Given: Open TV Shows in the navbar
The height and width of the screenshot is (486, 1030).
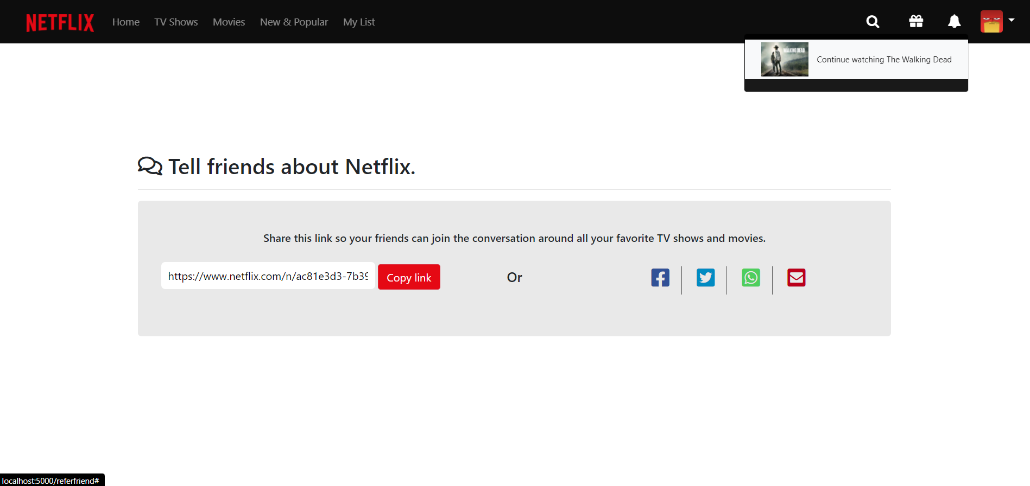Looking at the screenshot, I should click(x=176, y=22).
